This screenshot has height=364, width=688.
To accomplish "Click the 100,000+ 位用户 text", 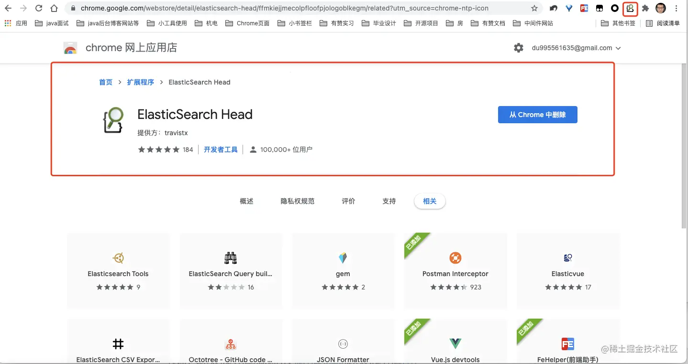I will (286, 150).
